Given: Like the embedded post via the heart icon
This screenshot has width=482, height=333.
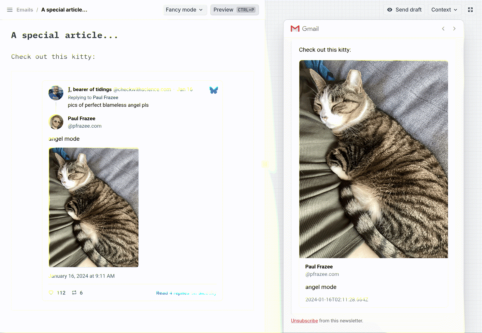Looking at the screenshot, I should pos(51,292).
